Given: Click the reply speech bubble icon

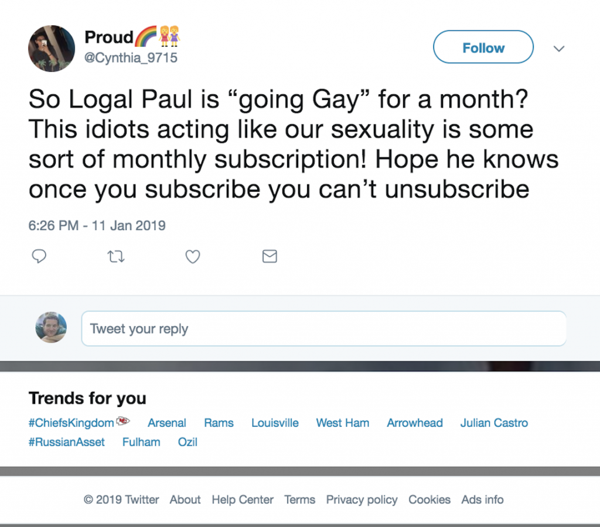Looking at the screenshot, I should (39, 256).
